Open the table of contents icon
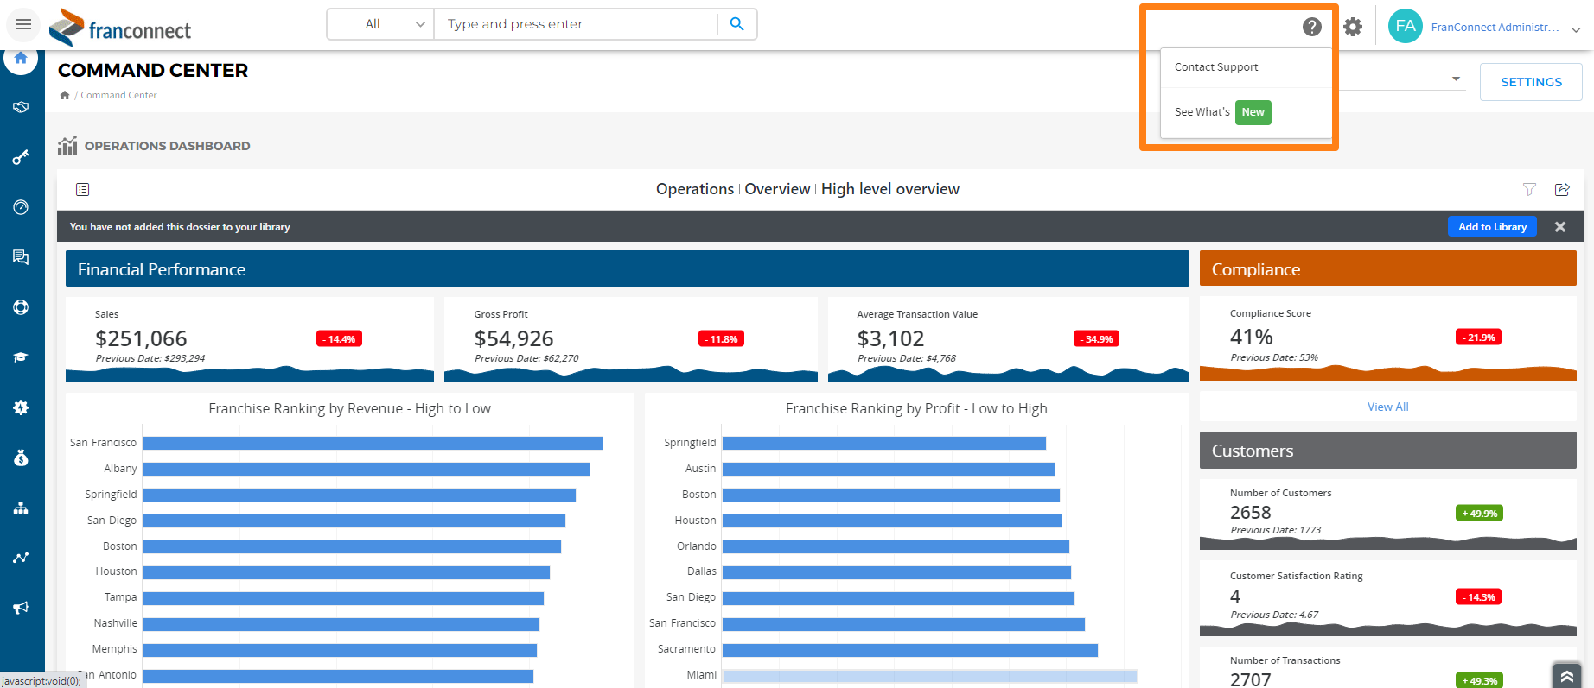This screenshot has width=1594, height=688. pyautogui.click(x=83, y=189)
